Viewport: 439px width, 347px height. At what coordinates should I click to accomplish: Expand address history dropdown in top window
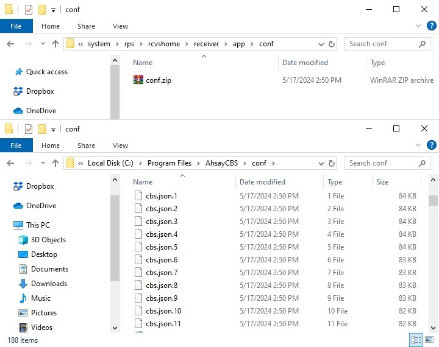click(321, 44)
